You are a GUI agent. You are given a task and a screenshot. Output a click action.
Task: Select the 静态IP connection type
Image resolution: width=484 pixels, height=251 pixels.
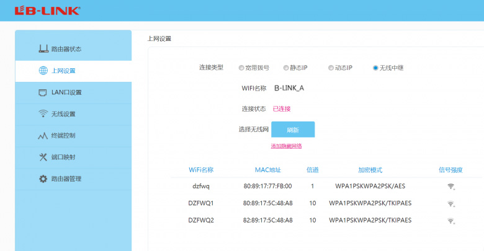[x=286, y=68]
